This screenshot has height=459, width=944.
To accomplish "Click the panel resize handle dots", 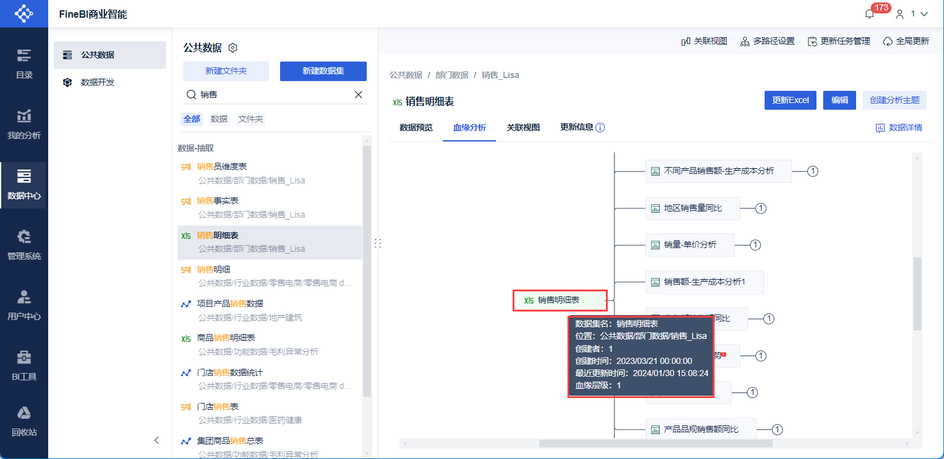I will tap(378, 243).
